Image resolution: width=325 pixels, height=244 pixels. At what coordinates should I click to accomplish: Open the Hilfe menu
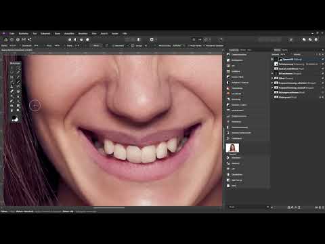coord(125,34)
